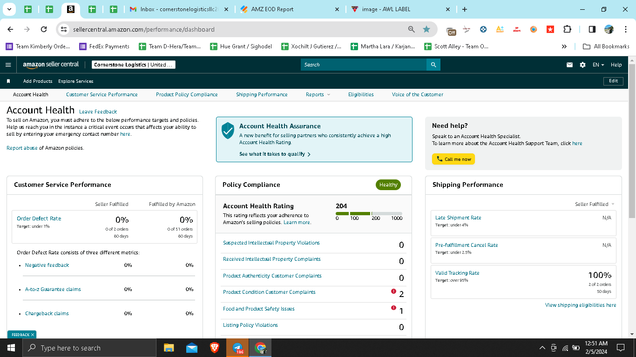The height and width of the screenshot is (357, 636).
Task: Click the Edit button
Action: click(613, 81)
